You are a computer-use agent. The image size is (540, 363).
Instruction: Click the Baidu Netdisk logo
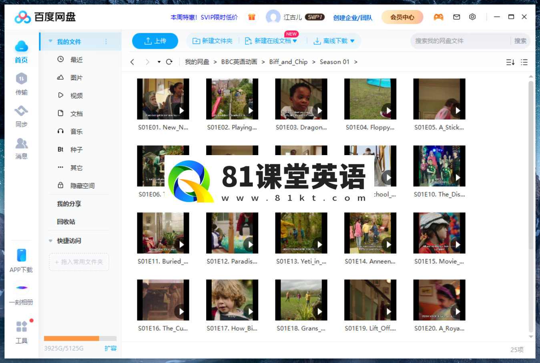point(45,17)
